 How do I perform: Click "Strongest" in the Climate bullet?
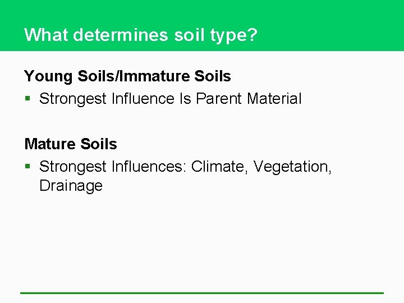tap(73, 167)
